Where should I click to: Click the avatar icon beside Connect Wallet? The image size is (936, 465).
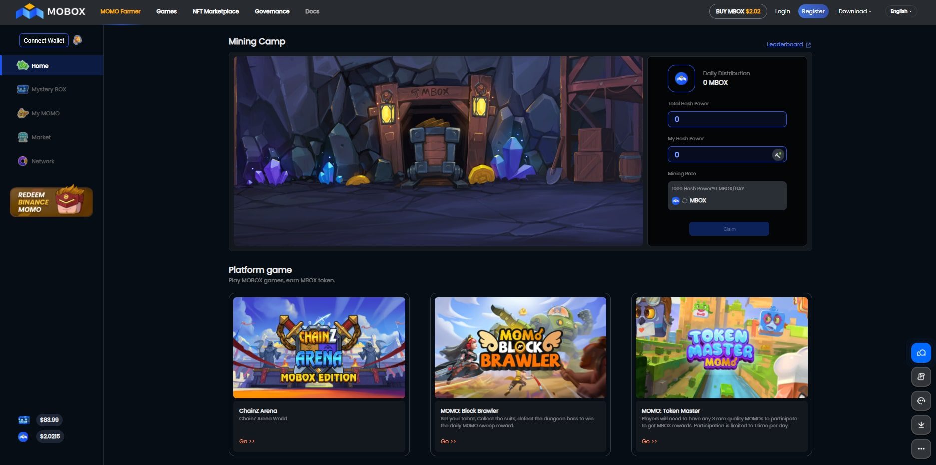point(77,40)
